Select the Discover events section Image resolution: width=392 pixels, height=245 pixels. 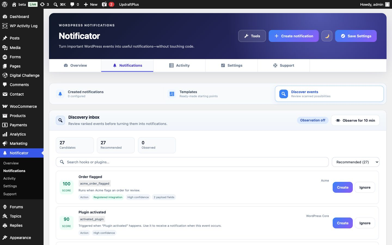click(329, 94)
